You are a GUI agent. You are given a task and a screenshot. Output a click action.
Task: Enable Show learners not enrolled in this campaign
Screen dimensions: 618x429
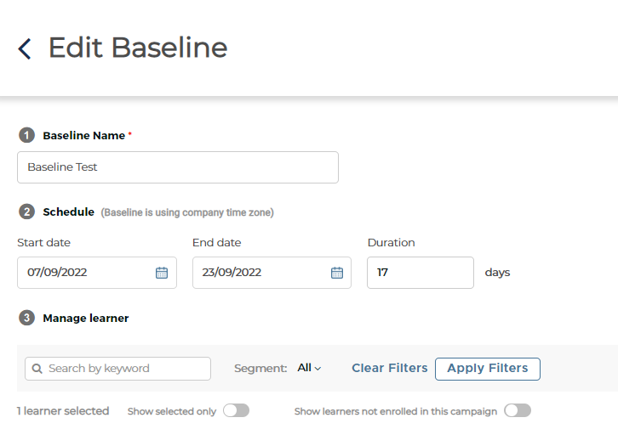(518, 410)
